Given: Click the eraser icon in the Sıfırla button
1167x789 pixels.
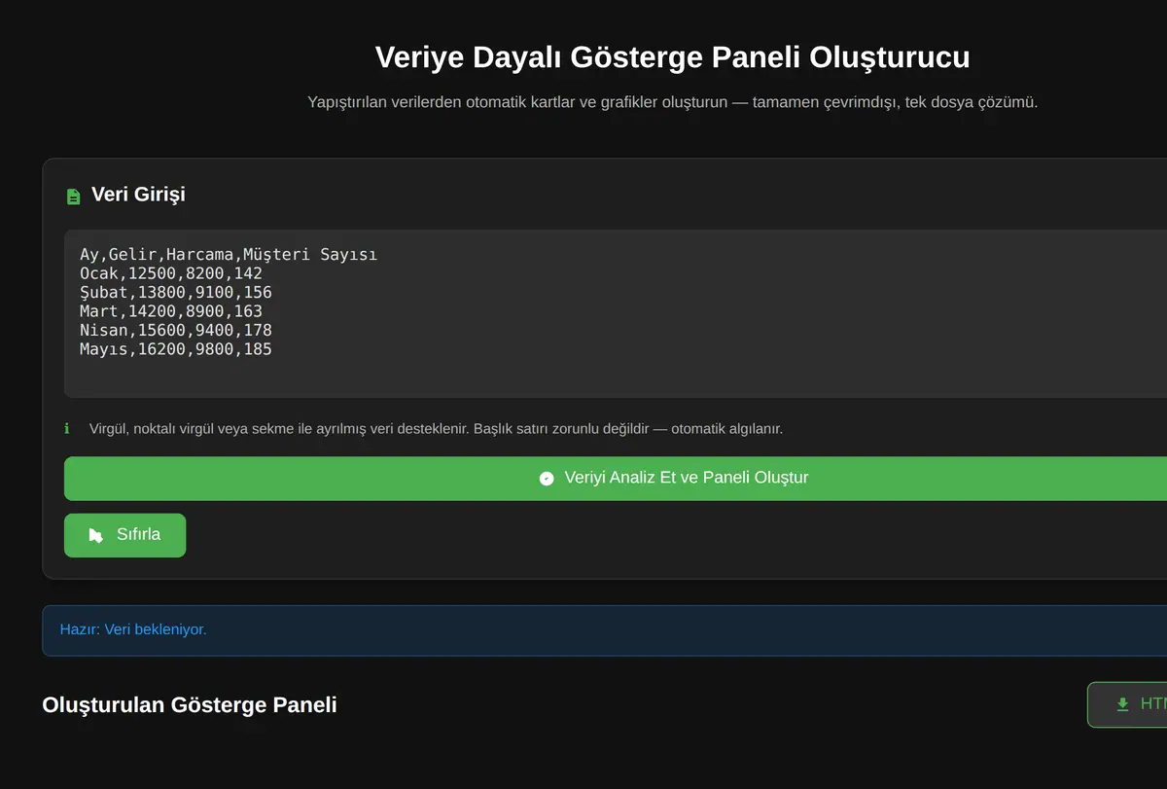Looking at the screenshot, I should click(96, 535).
